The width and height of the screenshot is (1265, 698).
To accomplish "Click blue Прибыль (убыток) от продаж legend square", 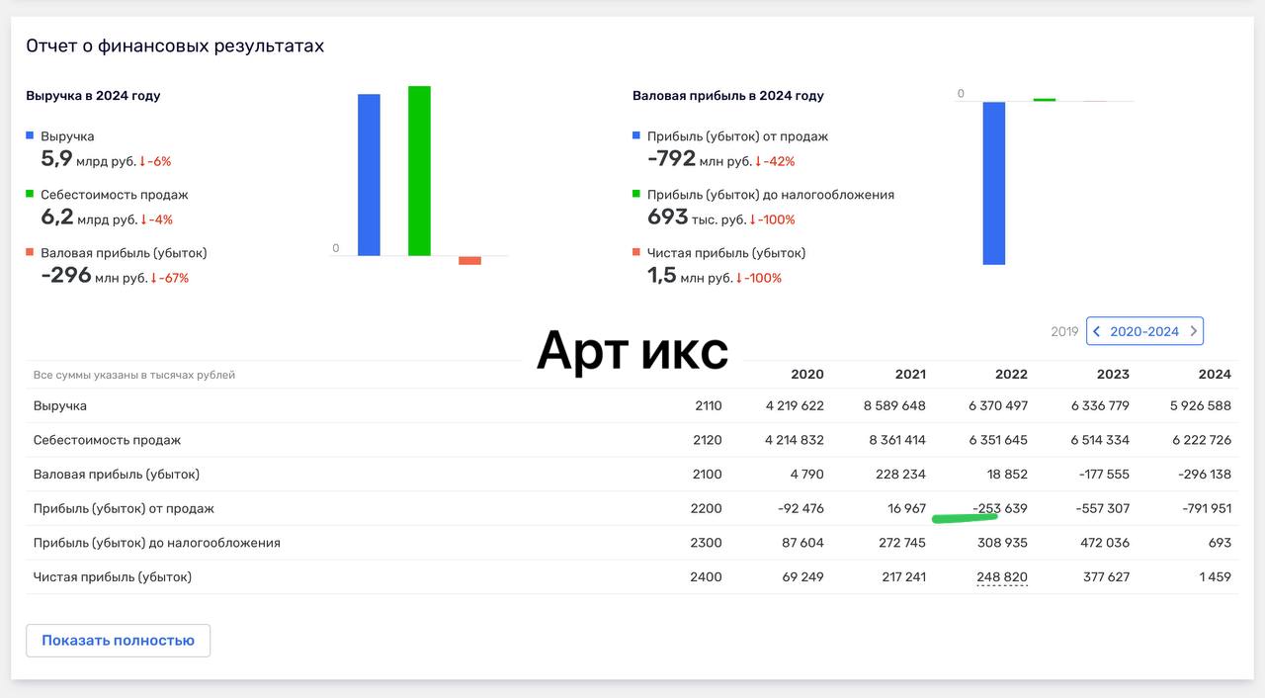I will (636, 135).
